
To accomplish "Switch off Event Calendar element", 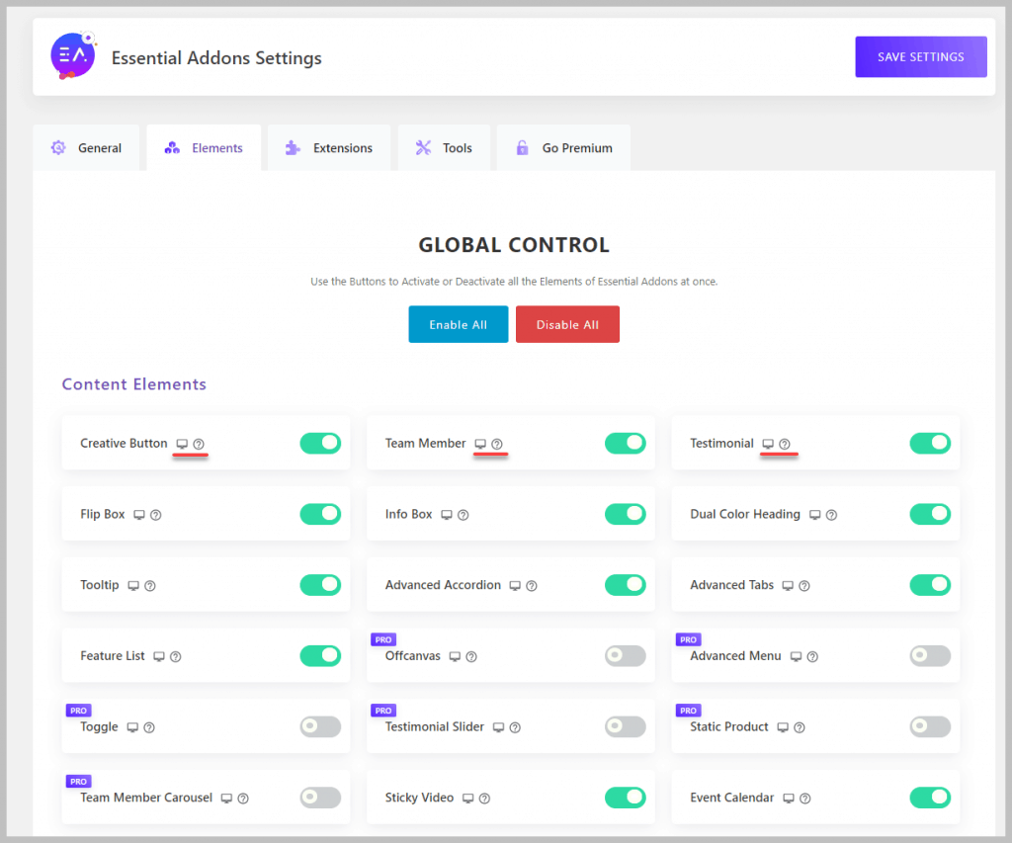I will 931,799.
